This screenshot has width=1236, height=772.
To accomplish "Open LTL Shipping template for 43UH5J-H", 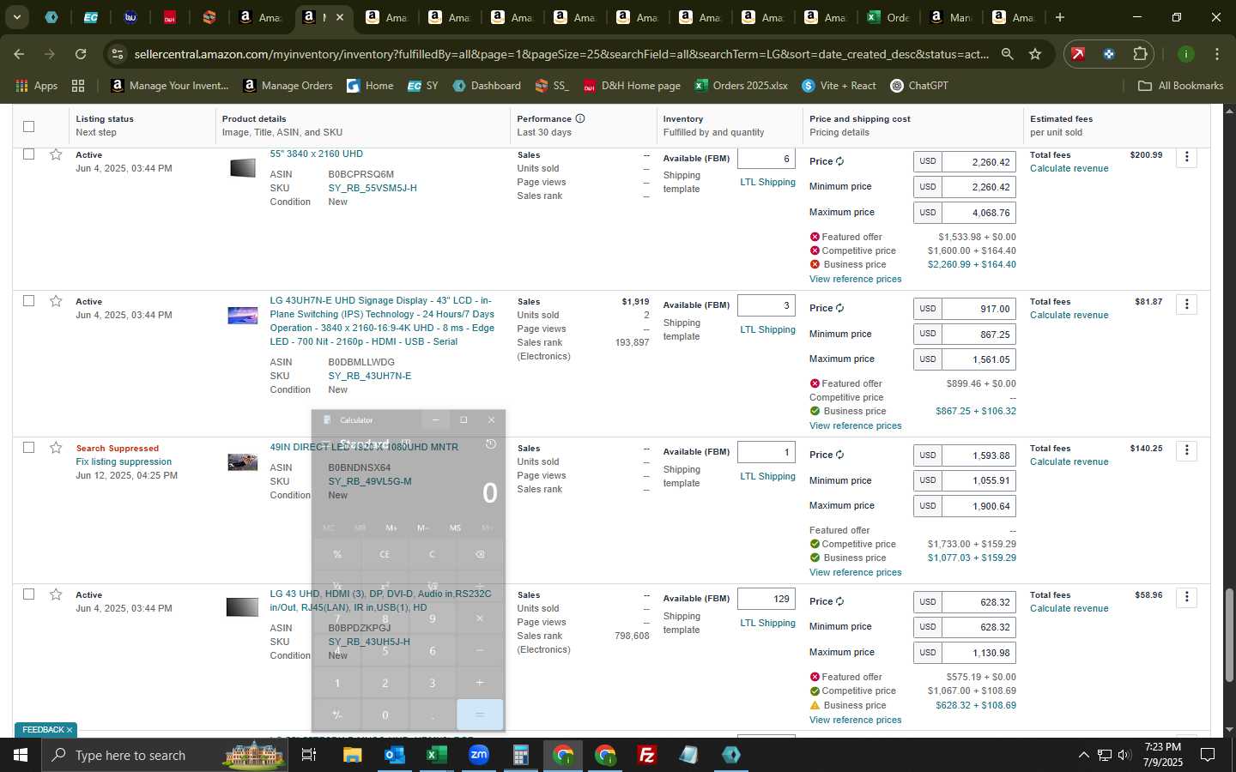I will click(x=767, y=623).
